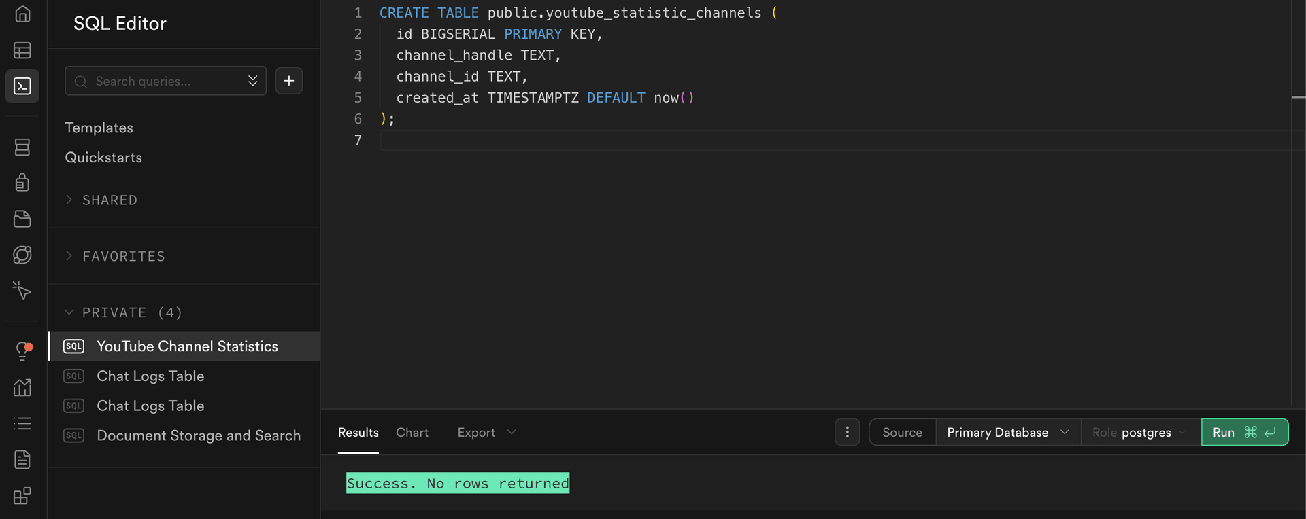Open the Export dropdown menu
This screenshot has height=519, width=1306.
(x=486, y=433)
